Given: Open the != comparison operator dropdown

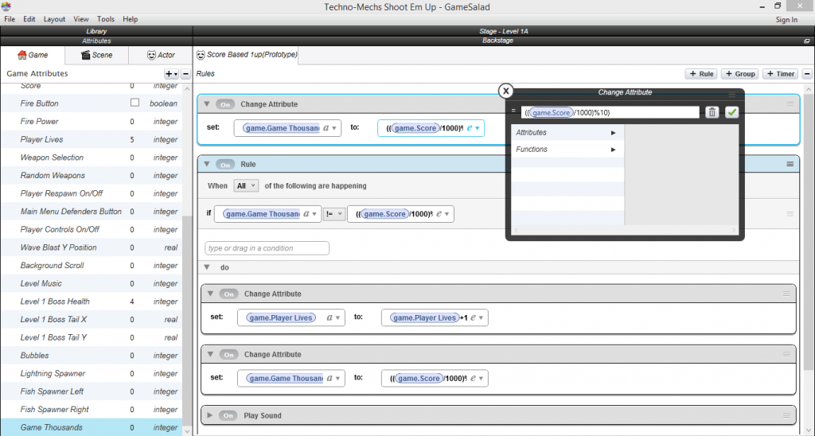Looking at the screenshot, I should tap(334, 213).
